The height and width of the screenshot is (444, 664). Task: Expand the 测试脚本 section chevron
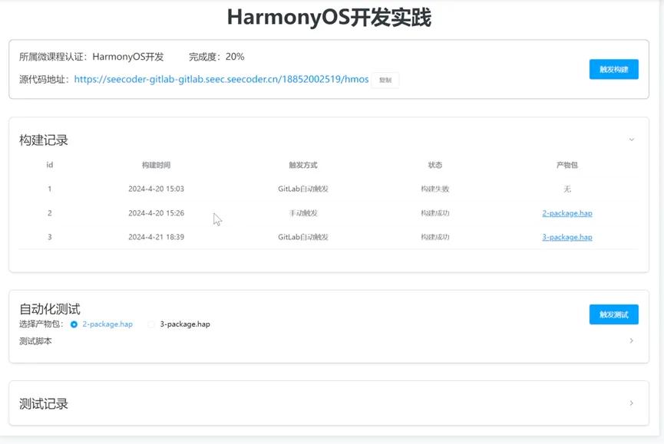coord(632,340)
